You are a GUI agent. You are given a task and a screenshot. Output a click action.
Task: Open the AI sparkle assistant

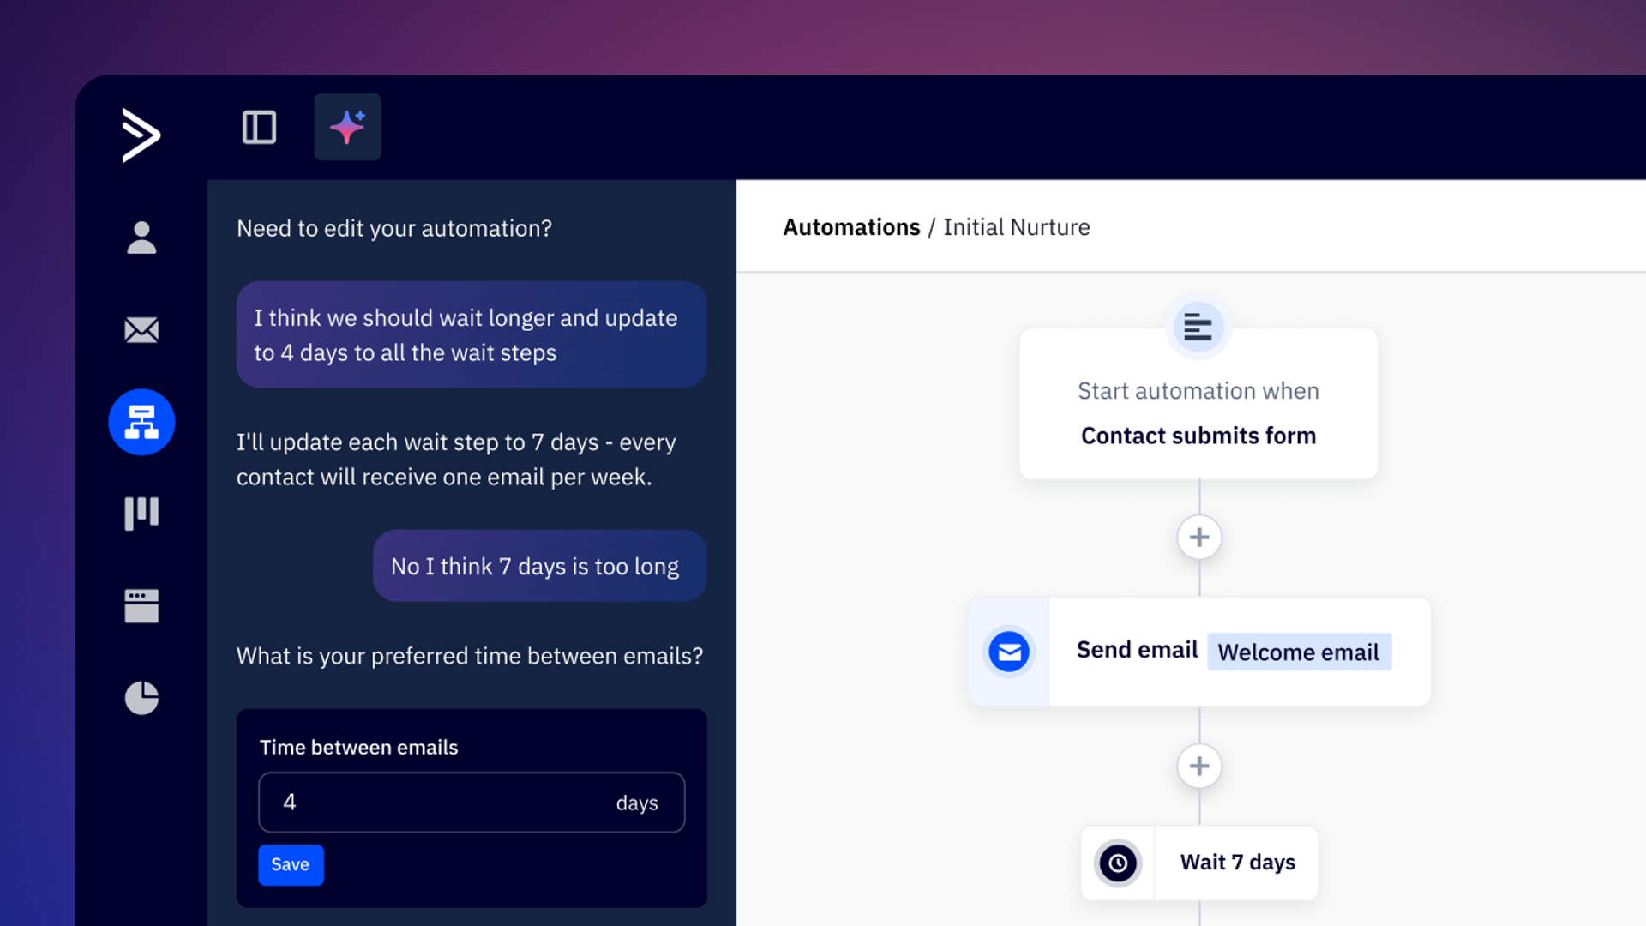(x=347, y=127)
